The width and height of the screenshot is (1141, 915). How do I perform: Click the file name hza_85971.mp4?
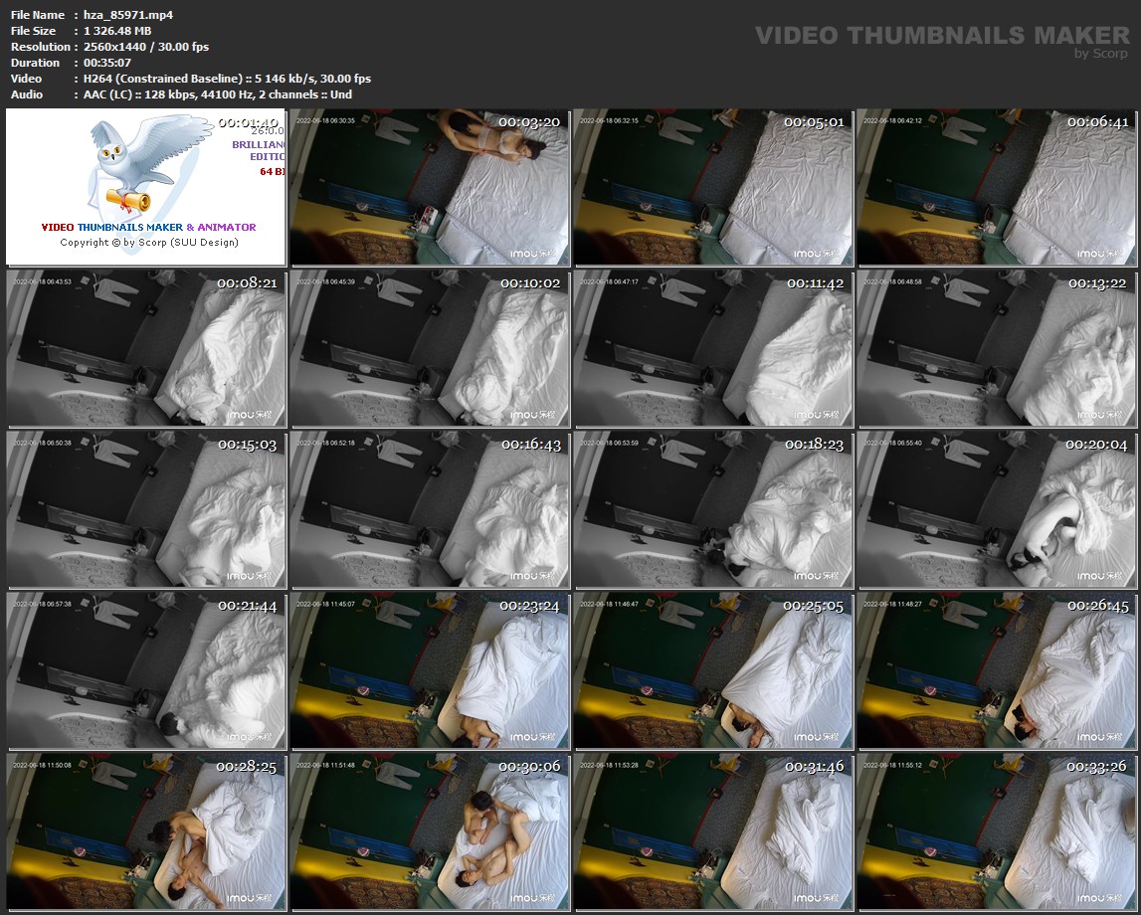128,15
